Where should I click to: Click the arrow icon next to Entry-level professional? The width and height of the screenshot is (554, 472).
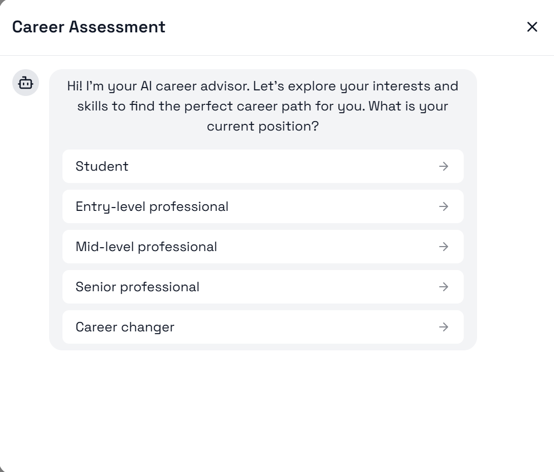[443, 206]
